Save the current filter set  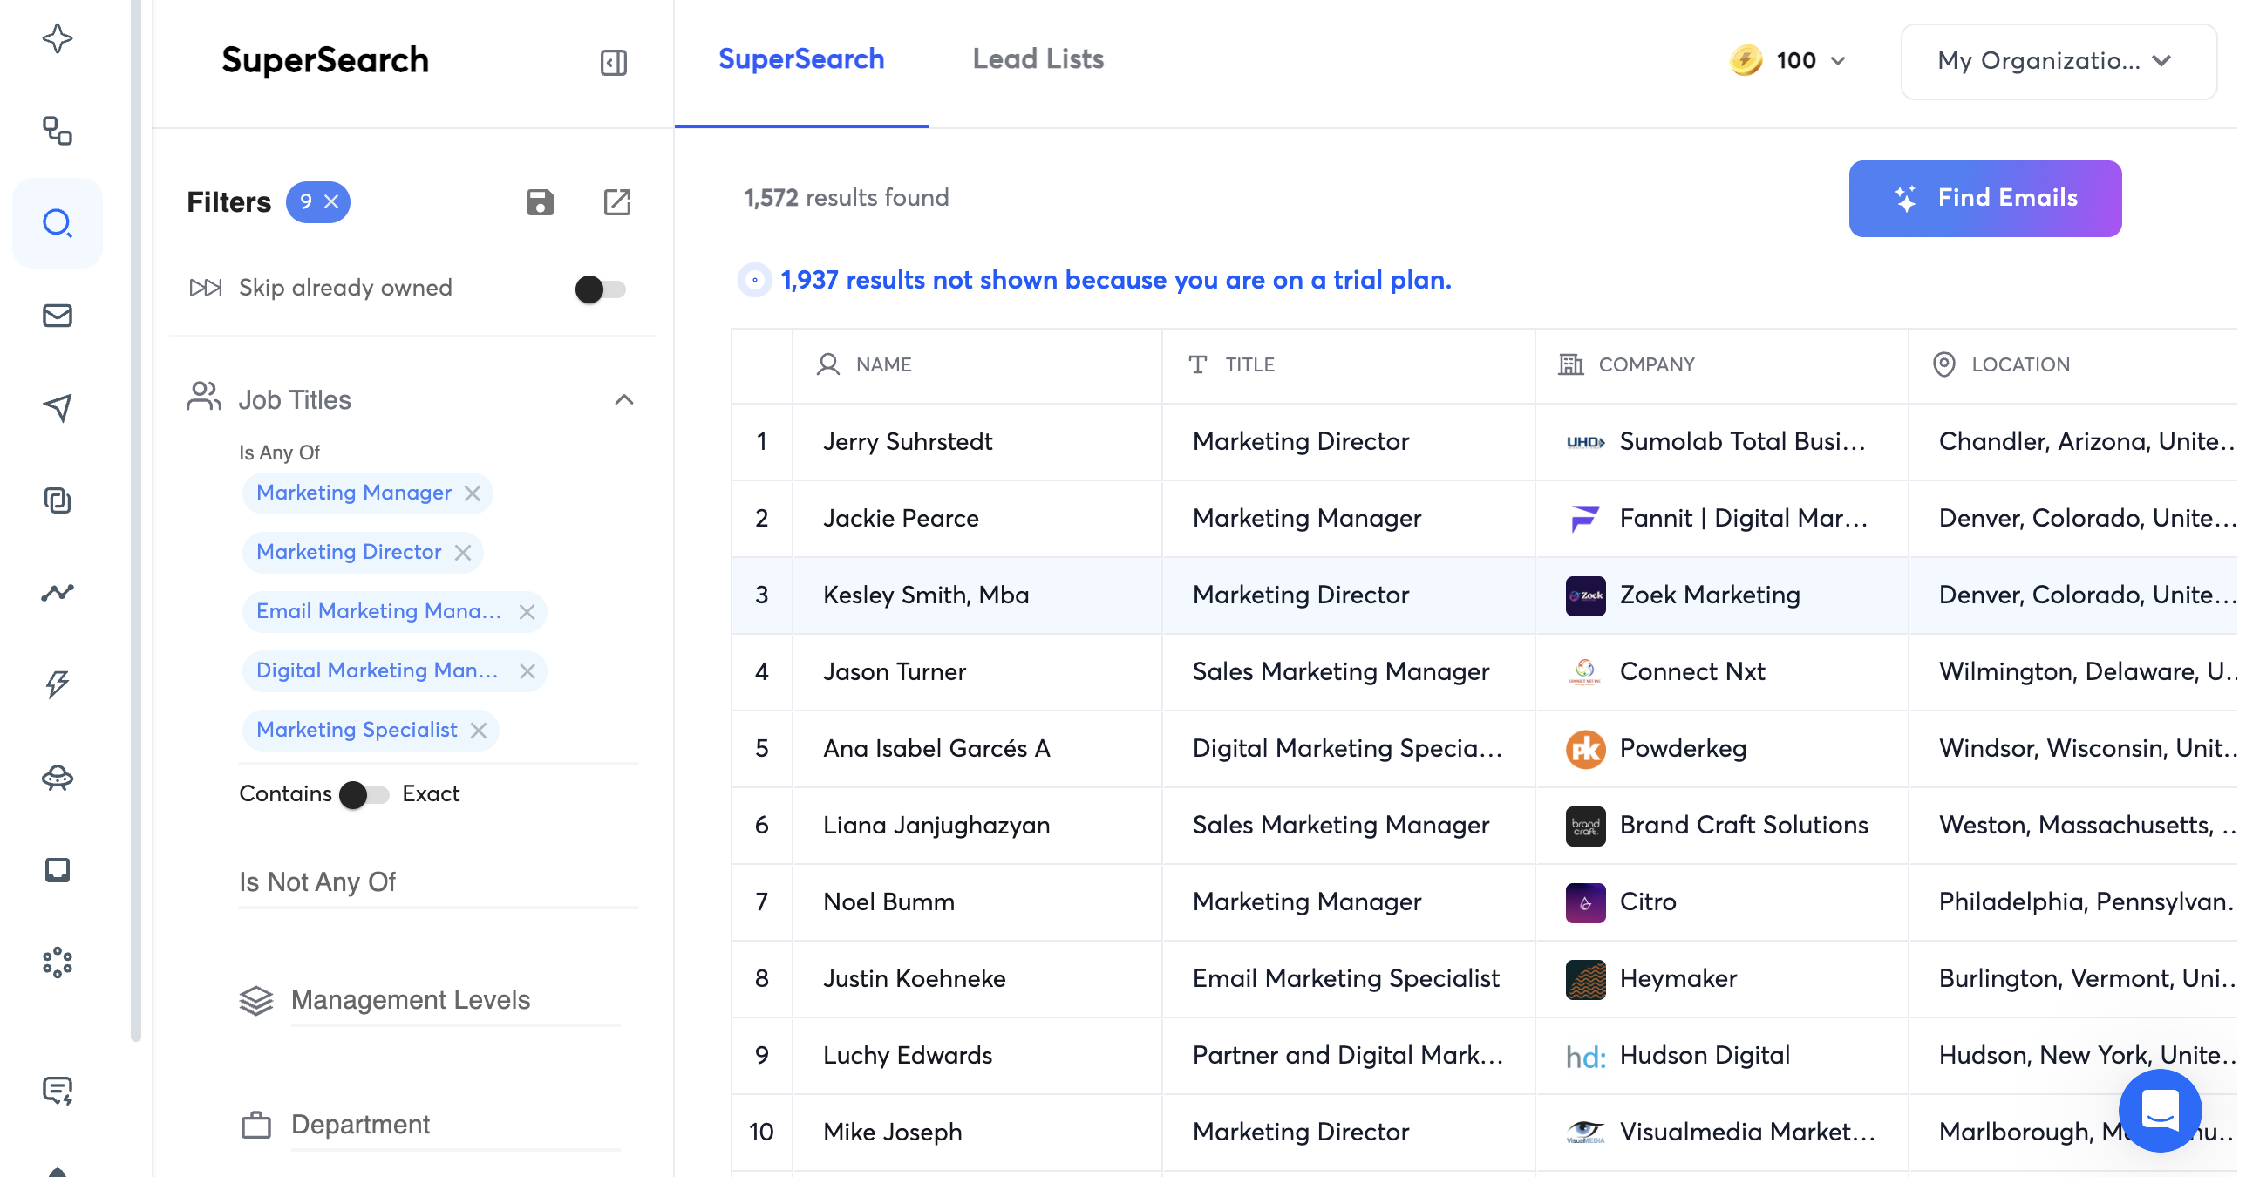click(x=541, y=202)
